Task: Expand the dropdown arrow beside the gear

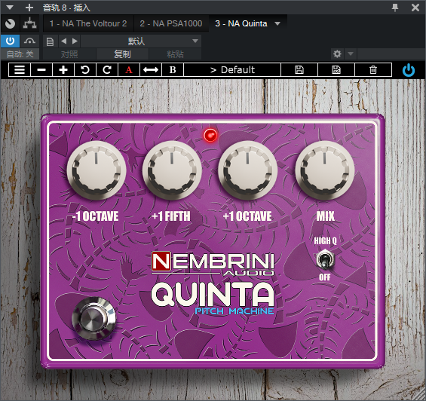Action: [351, 54]
